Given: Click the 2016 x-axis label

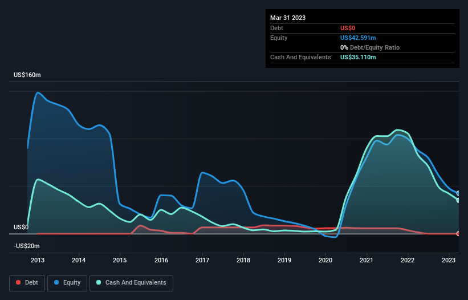Looking at the screenshot, I should pyautogui.click(x=161, y=260).
